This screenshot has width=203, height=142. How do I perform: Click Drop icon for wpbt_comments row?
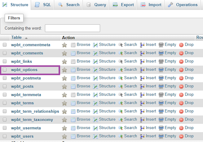pos(182,53)
